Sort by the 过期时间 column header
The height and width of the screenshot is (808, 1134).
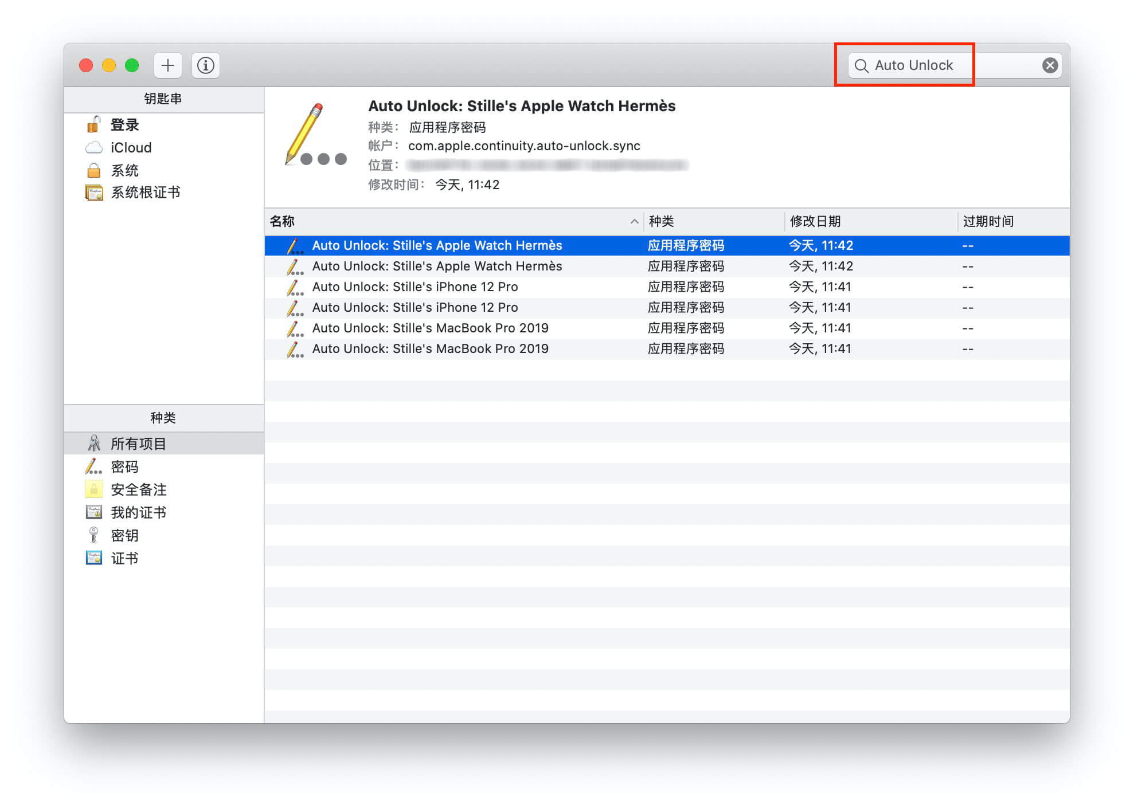[x=1014, y=221]
